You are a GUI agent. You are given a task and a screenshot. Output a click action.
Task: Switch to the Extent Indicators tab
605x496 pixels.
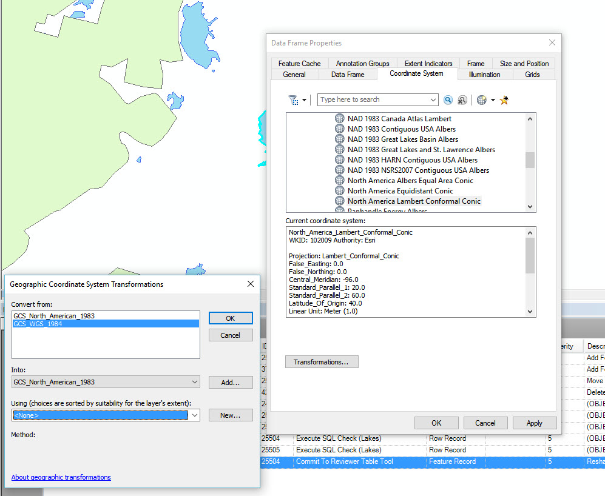(428, 64)
